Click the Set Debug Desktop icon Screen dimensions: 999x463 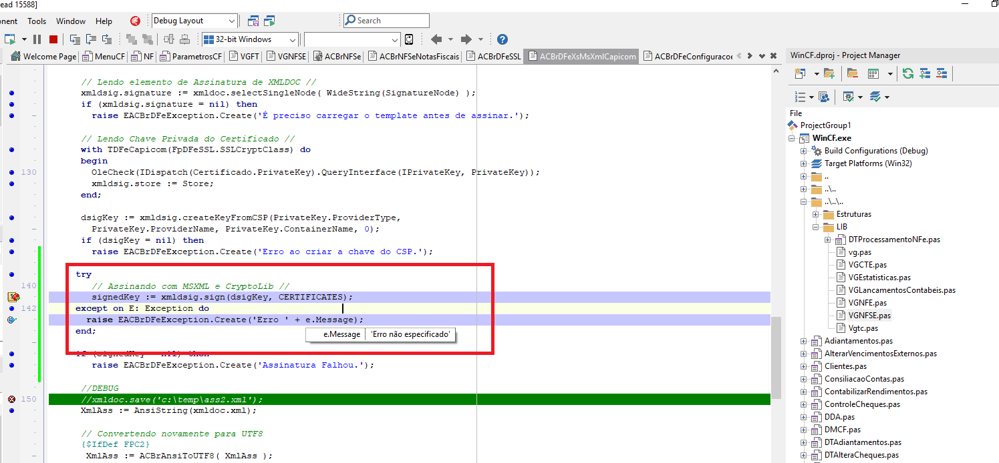[269, 21]
